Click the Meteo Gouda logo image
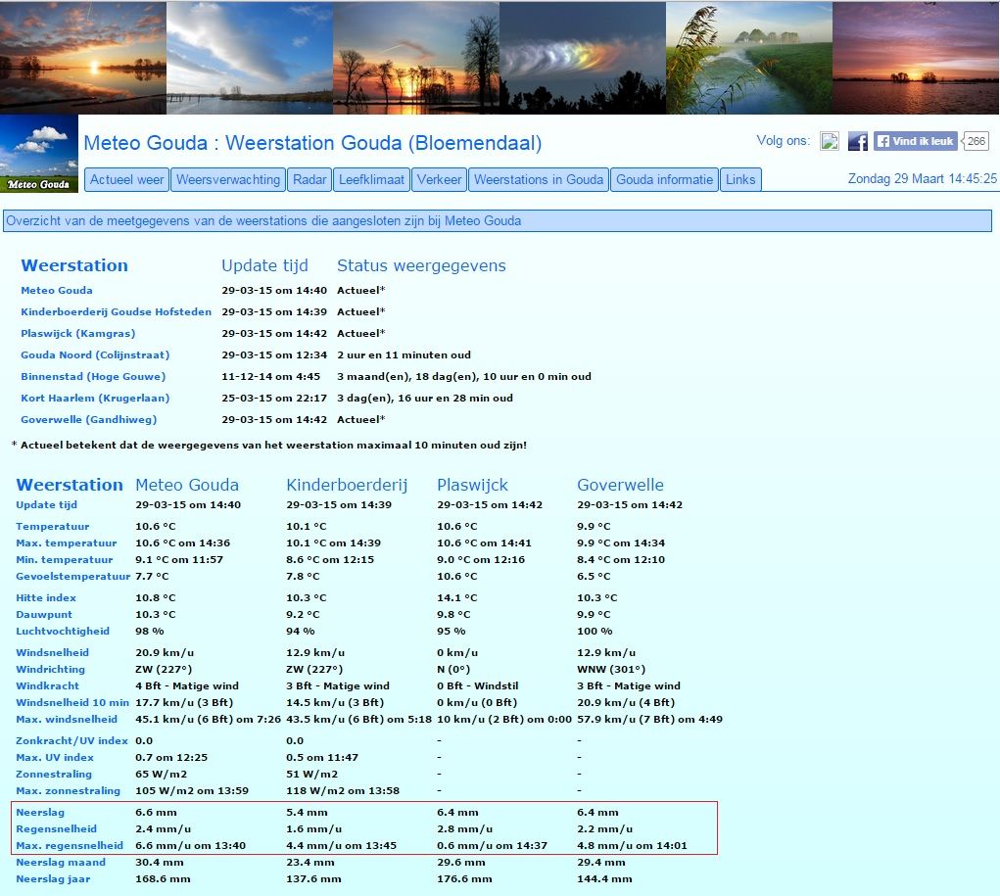1000x896 pixels. point(39,154)
